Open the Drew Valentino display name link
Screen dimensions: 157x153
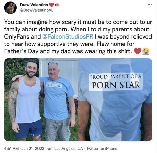click(x=34, y=5)
